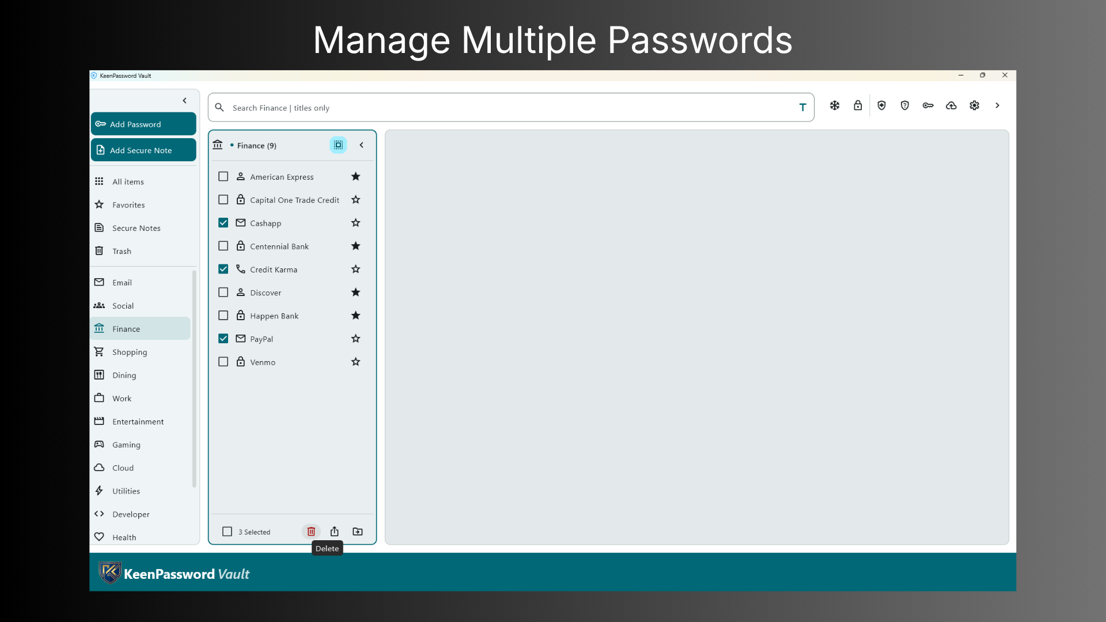Screen dimensions: 1106x622
Task: Check the Capital One Trade Credit checkbox
Action: (224, 200)
